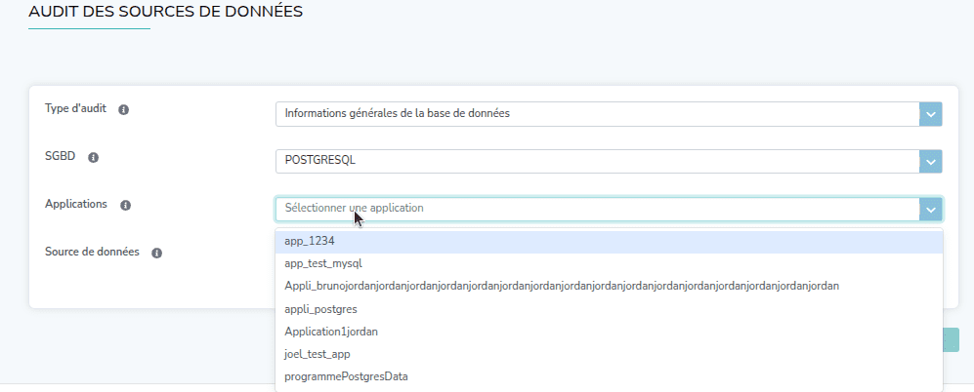The image size is (974, 392).
Task: Expand the Type d'audit dropdown arrow
Action: 930,114
